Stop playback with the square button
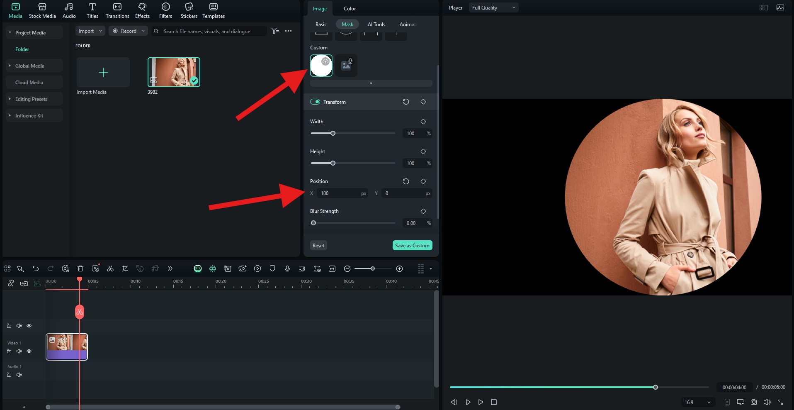794x410 pixels. pyautogui.click(x=494, y=402)
